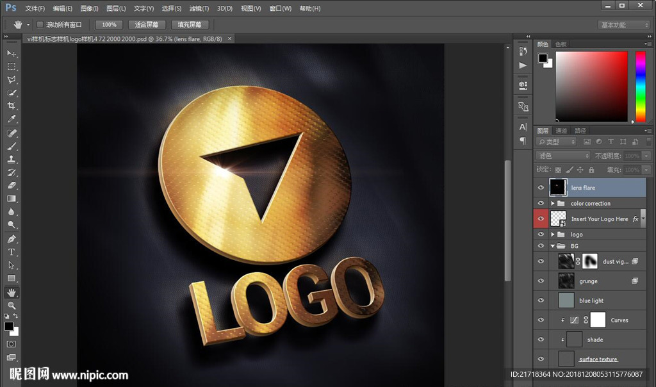The image size is (656, 387).
Task: Enable the scroll all windows checkbox
Action: [40, 25]
